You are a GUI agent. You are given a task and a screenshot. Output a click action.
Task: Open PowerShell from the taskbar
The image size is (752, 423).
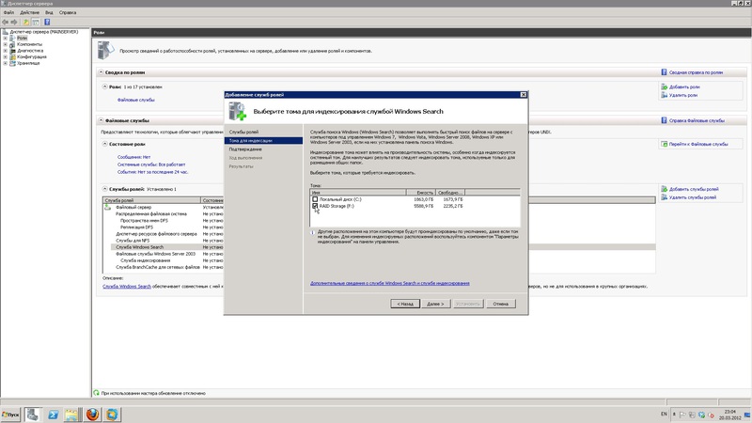53,415
